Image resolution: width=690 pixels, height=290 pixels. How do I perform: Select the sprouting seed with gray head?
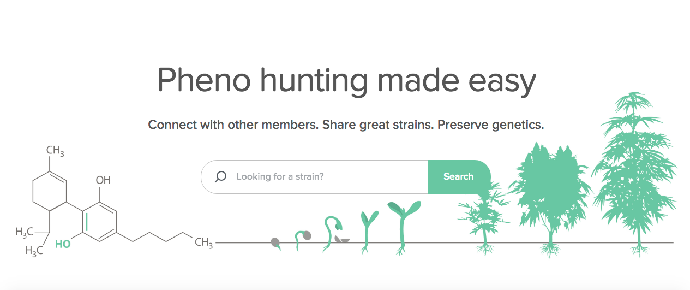pyautogui.click(x=303, y=240)
